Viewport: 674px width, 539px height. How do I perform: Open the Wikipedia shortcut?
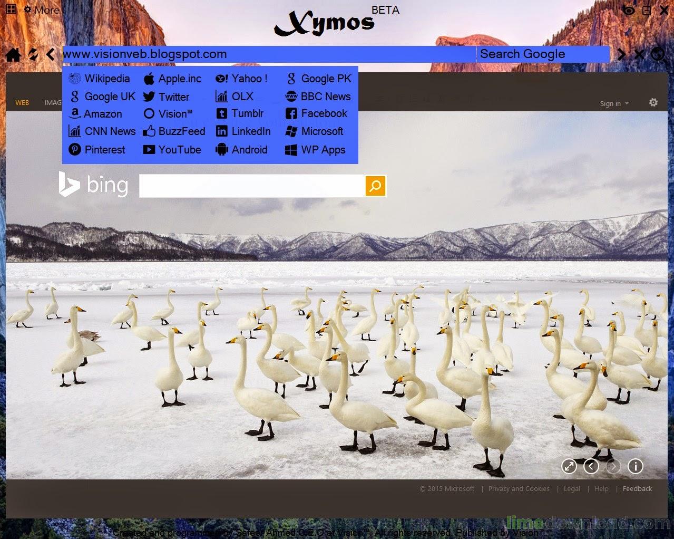99,79
